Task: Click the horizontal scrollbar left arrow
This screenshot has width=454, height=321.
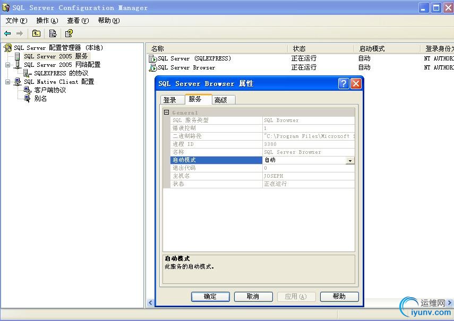Action: pos(150,302)
